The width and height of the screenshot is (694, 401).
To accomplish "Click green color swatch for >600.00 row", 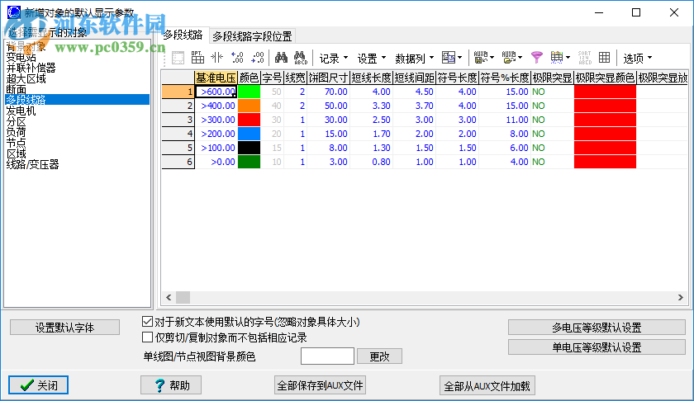I will click(x=250, y=92).
